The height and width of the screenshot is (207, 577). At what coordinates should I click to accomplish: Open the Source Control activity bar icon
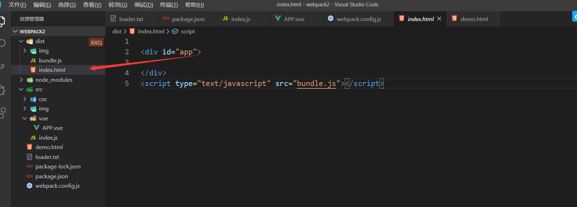coord(2,66)
